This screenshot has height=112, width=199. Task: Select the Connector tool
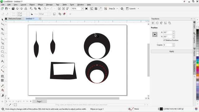click(2, 71)
